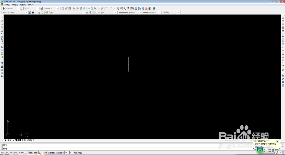Toggle DYN dynamic input in status bar
This screenshot has width=285, height=155.
[x=71, y=152]
